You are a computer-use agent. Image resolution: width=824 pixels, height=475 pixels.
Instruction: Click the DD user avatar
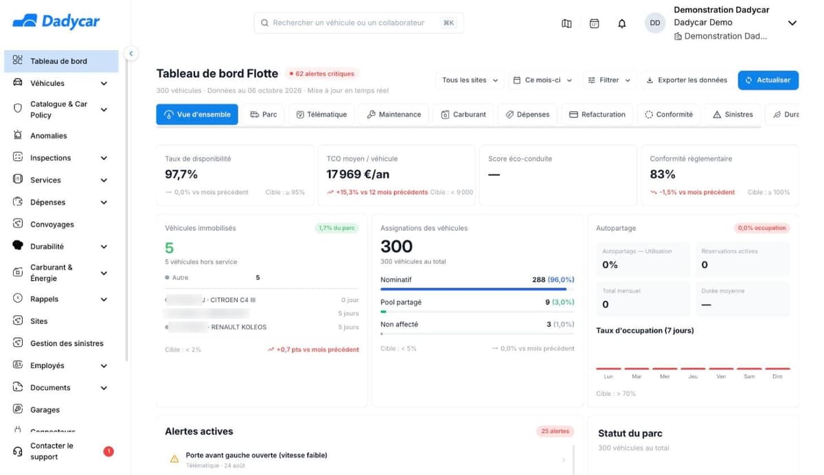[x=655, y=23]
